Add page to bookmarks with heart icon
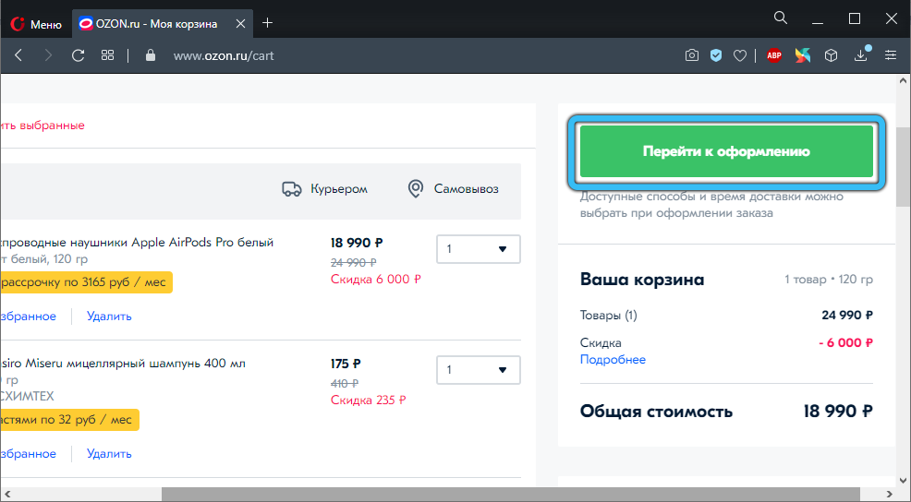 (739, 55)
